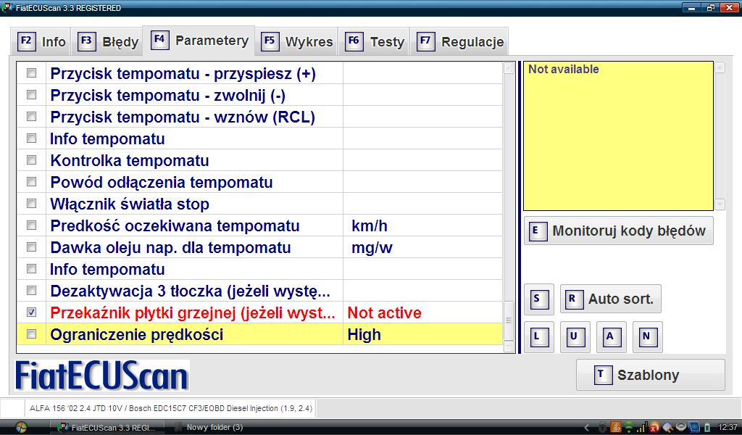The image size is (742, 435).
Task: Click parameter list scrollbar up arrow
Action: click(x=509, y=68)
